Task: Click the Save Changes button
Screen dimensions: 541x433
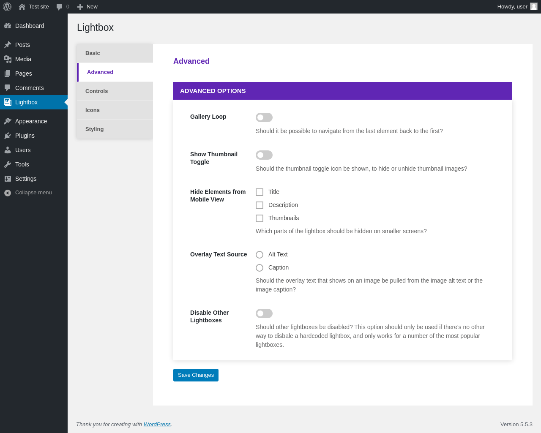Action: point(196,375)
